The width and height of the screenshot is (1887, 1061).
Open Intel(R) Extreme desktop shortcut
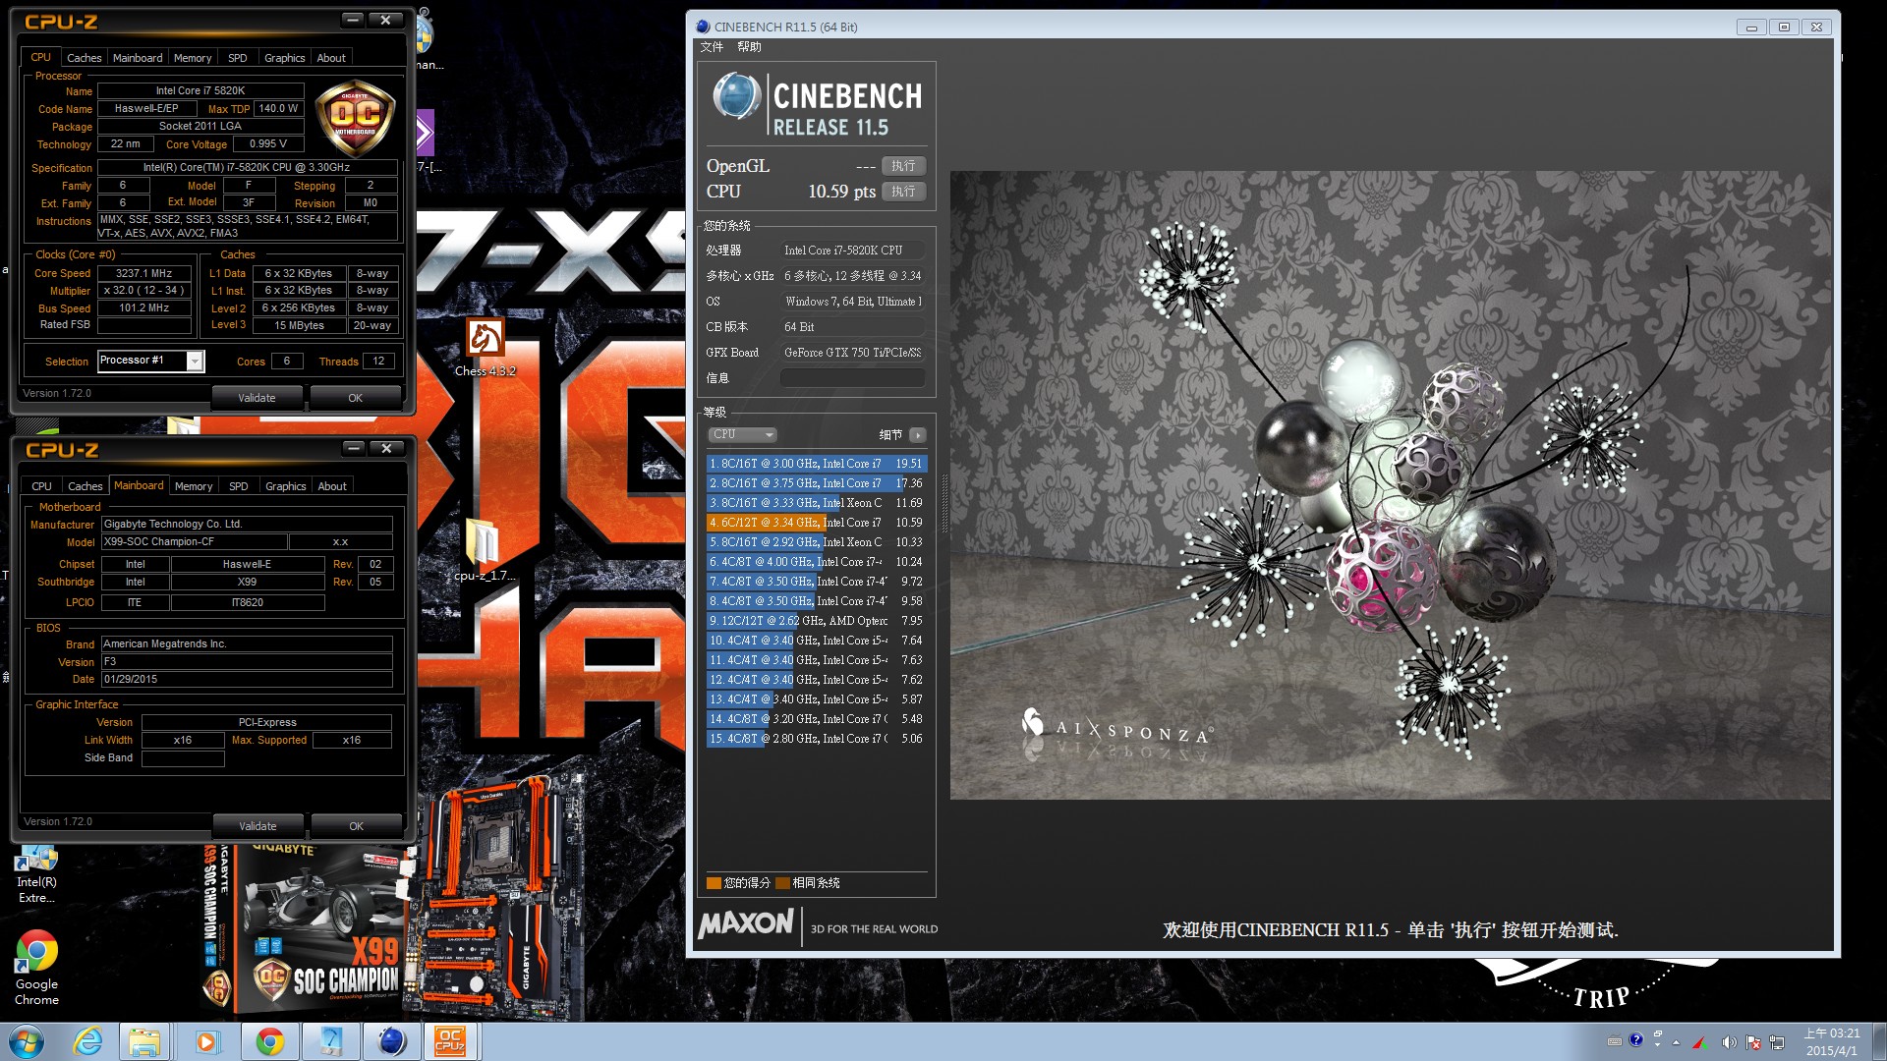[36, 875]
